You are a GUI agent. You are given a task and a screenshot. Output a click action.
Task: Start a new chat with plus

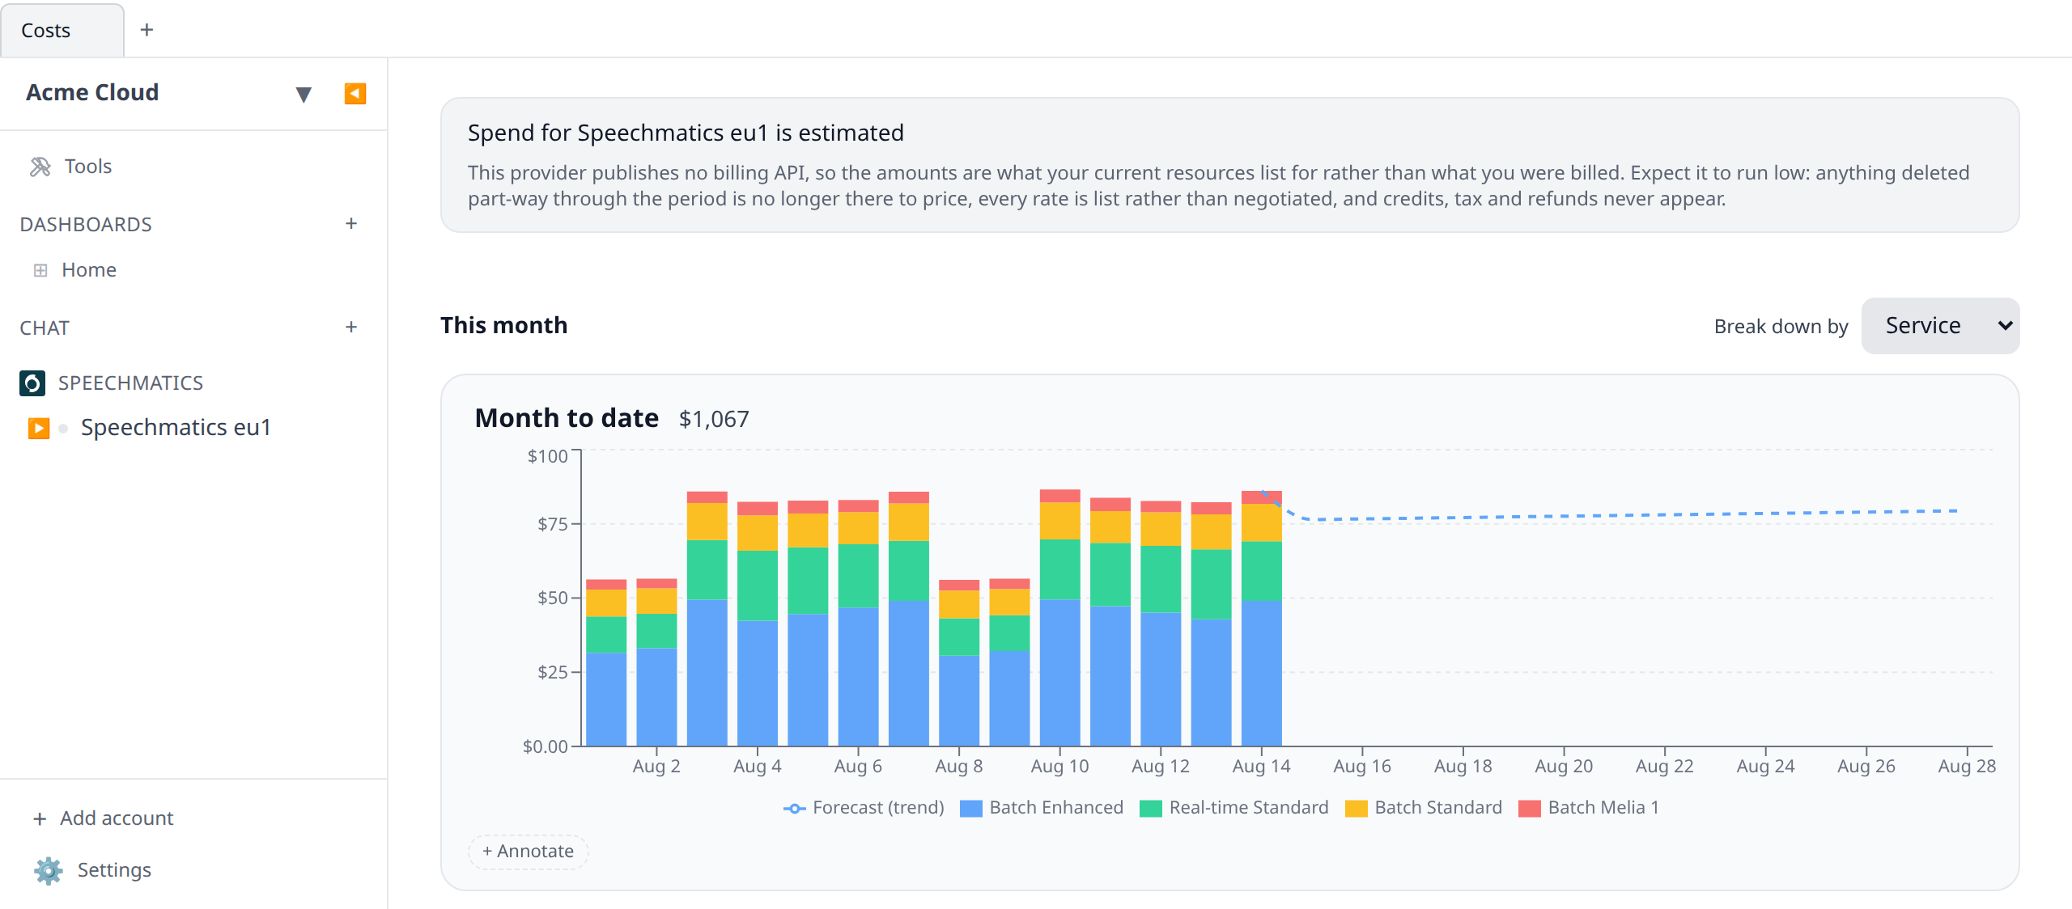[x=351, y=327]
